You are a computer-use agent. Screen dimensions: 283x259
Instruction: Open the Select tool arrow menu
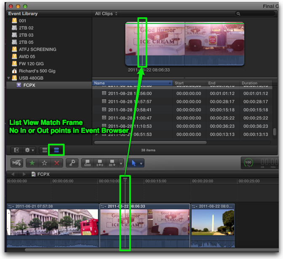pyautogui.click(x=141, y=164)
